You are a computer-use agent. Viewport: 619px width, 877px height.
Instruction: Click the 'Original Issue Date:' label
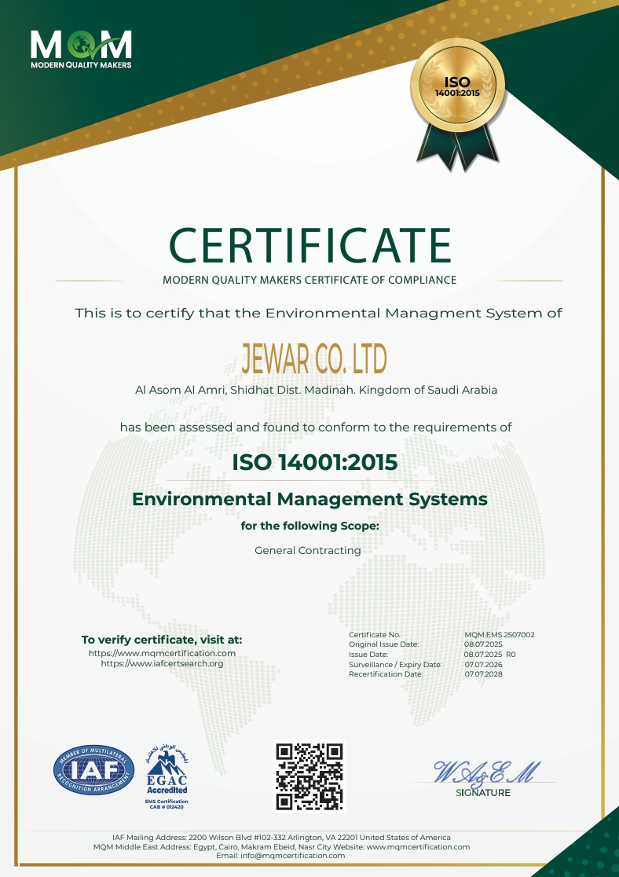tap(383, 644)
